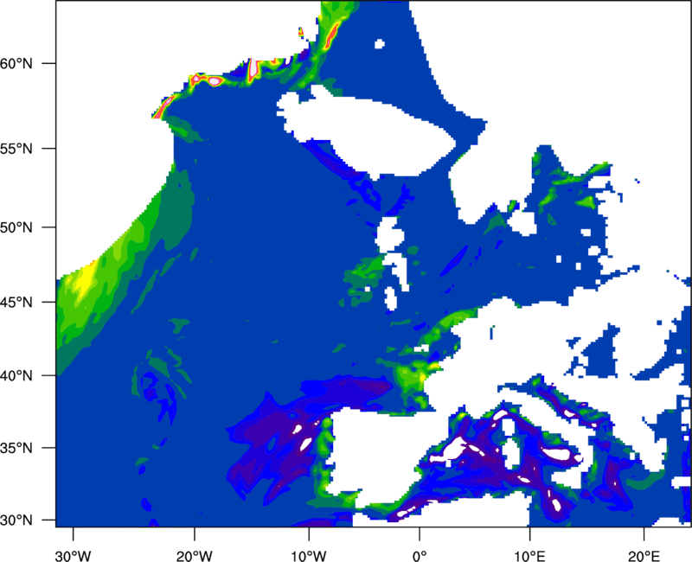Click the 45°N latitude axis label
This screenshot has height=562, width=692.
pyautogui.click(x=16, y=303)
